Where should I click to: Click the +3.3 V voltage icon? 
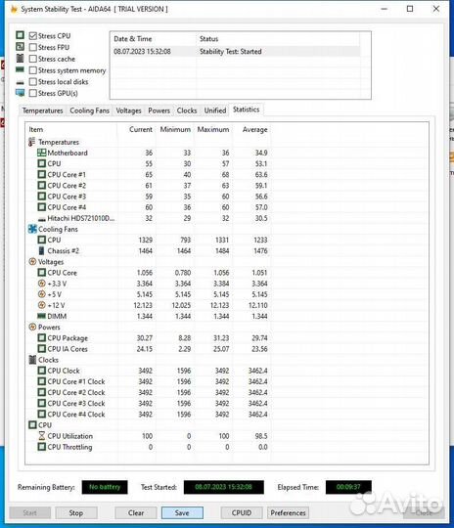(x=41, y=284)
